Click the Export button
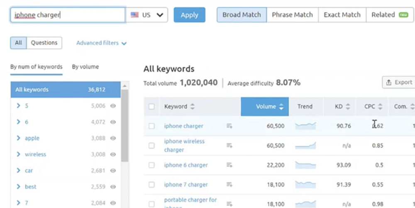Viewport: 415px width, 208px height. [x=399, y=83]
